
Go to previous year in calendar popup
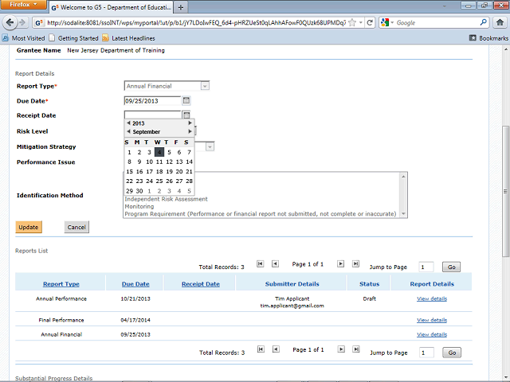[x=128, y=123]
